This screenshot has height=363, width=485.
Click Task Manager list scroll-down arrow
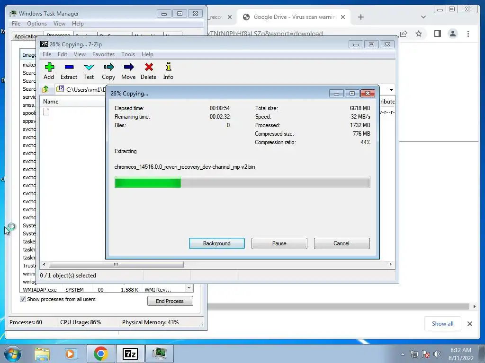[189, 288]
